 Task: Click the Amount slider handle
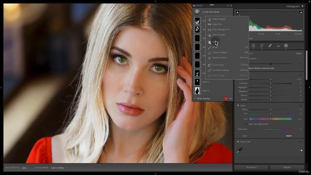pyautogui.click(x=271, y=64)
